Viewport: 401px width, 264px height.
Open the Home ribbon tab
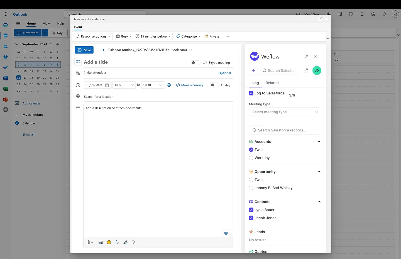pos(31,24)
